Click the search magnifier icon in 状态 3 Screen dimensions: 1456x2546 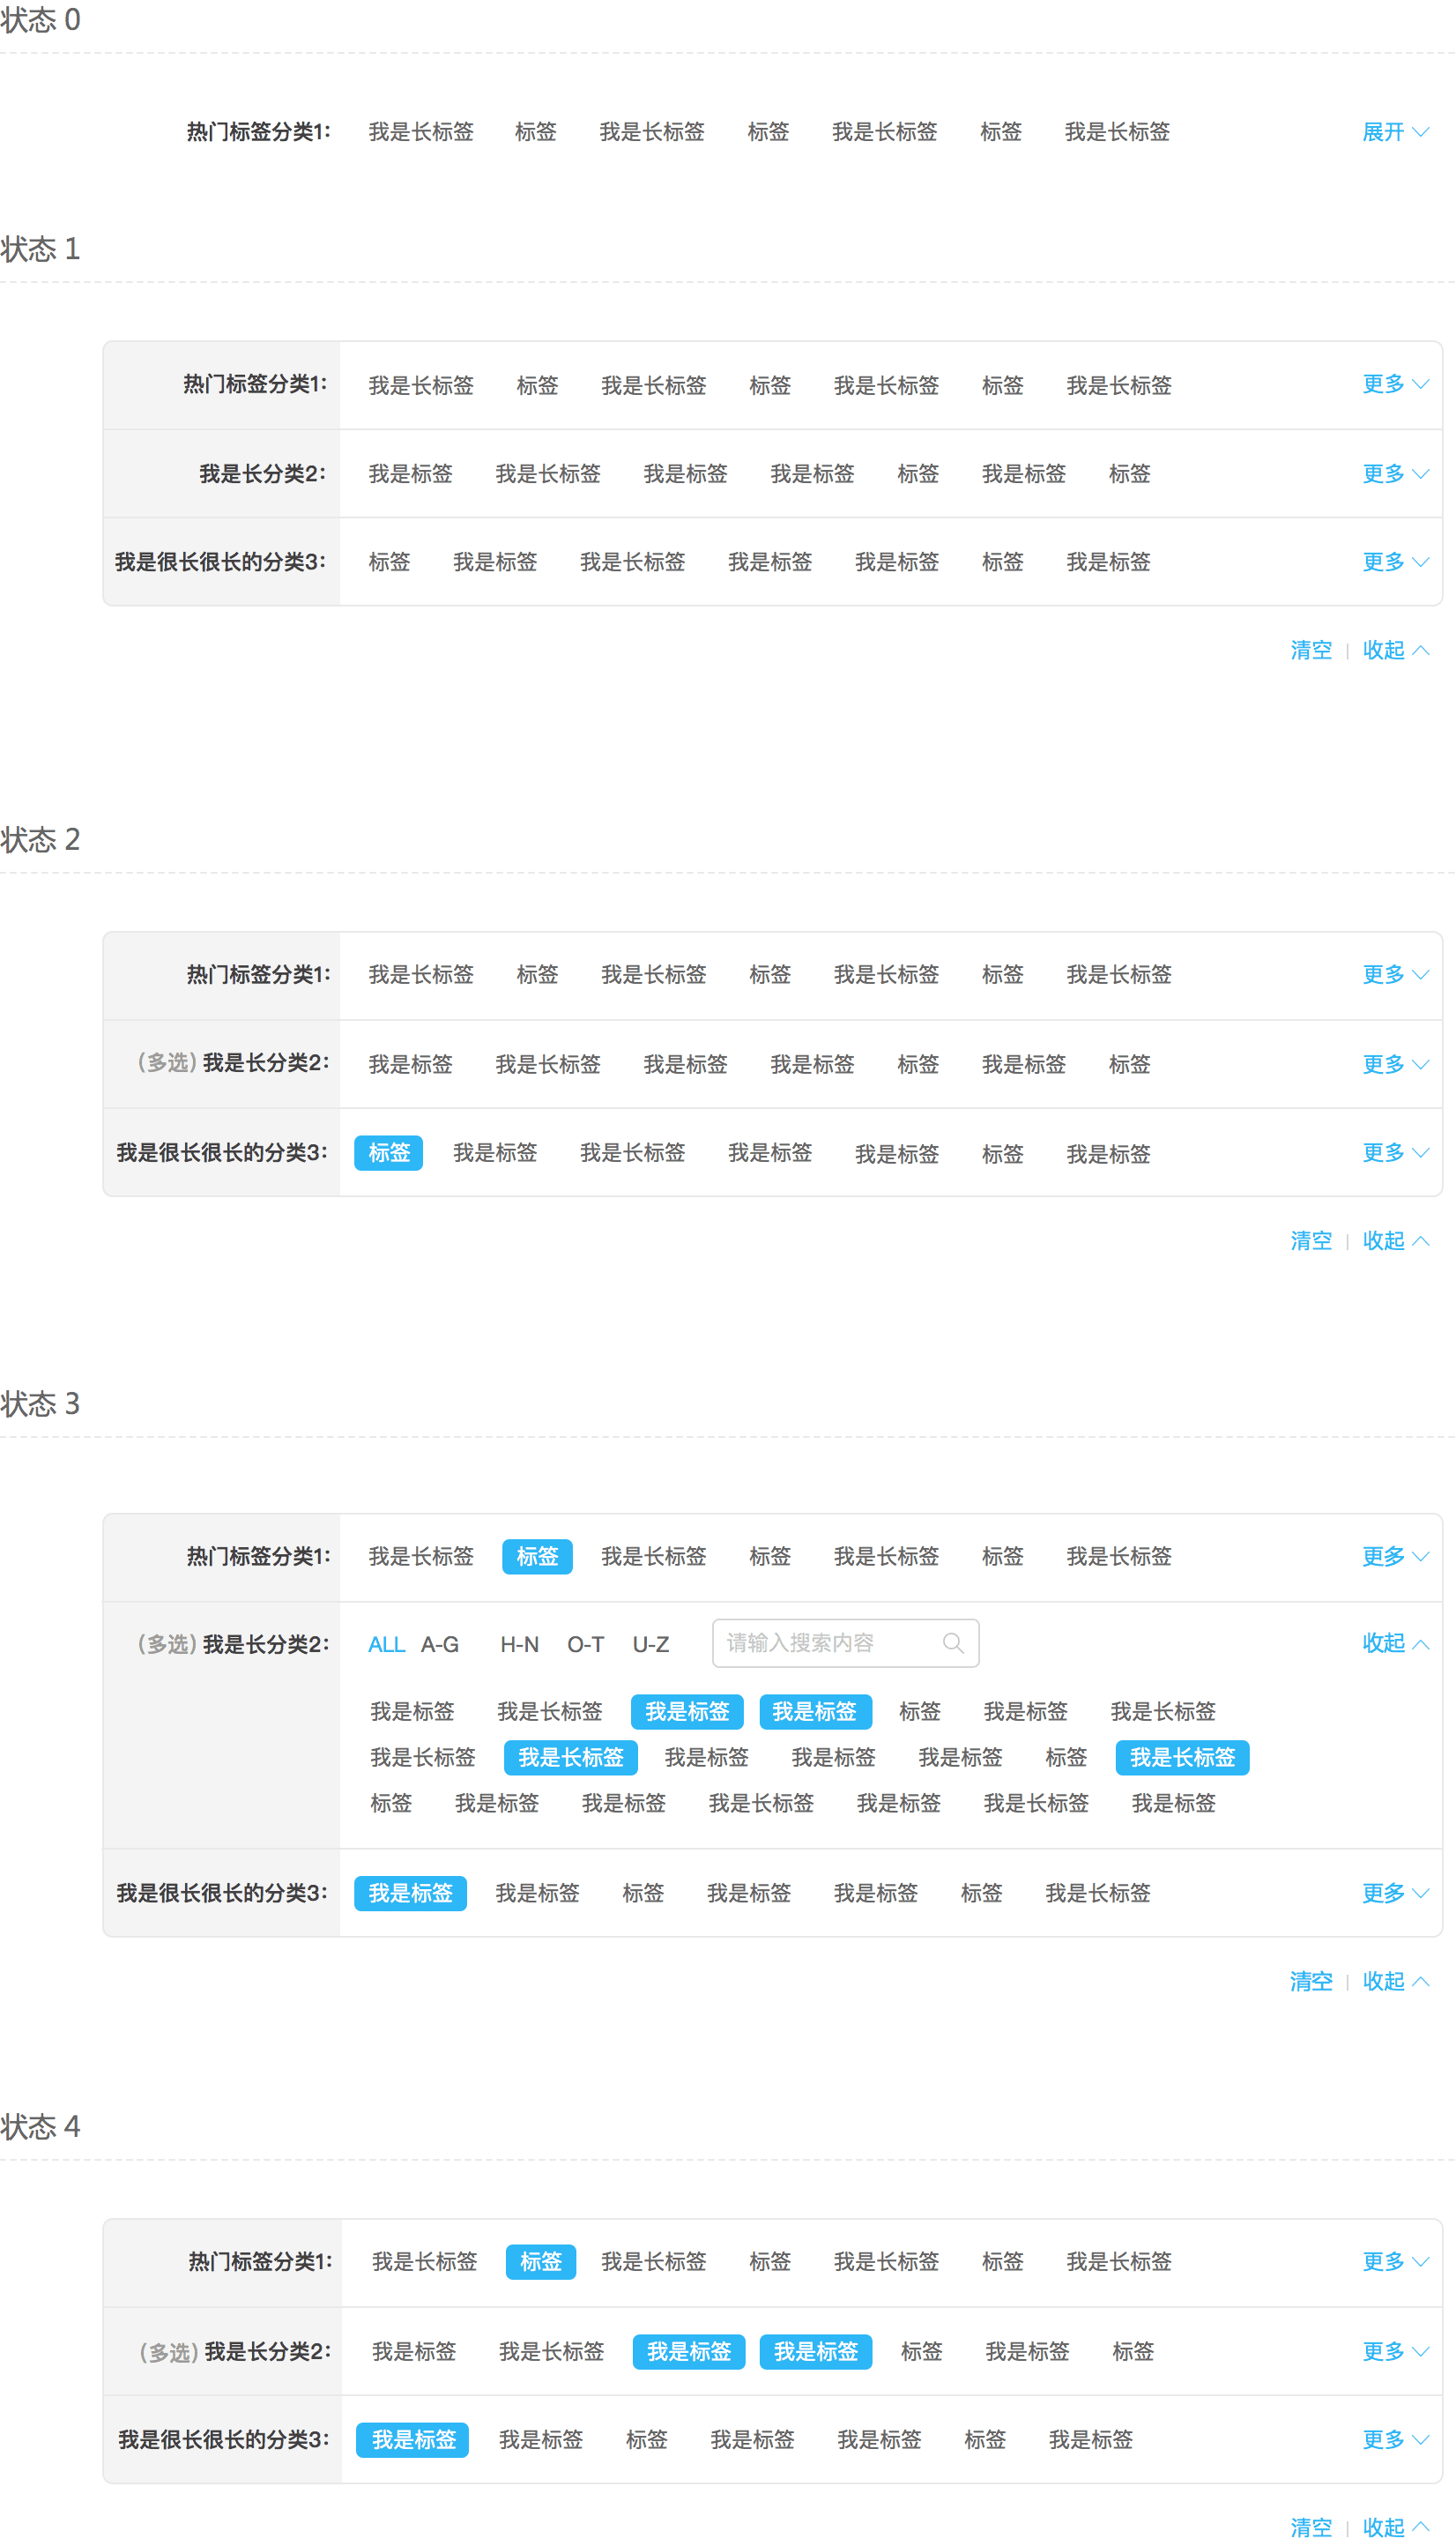(953, 1643)
